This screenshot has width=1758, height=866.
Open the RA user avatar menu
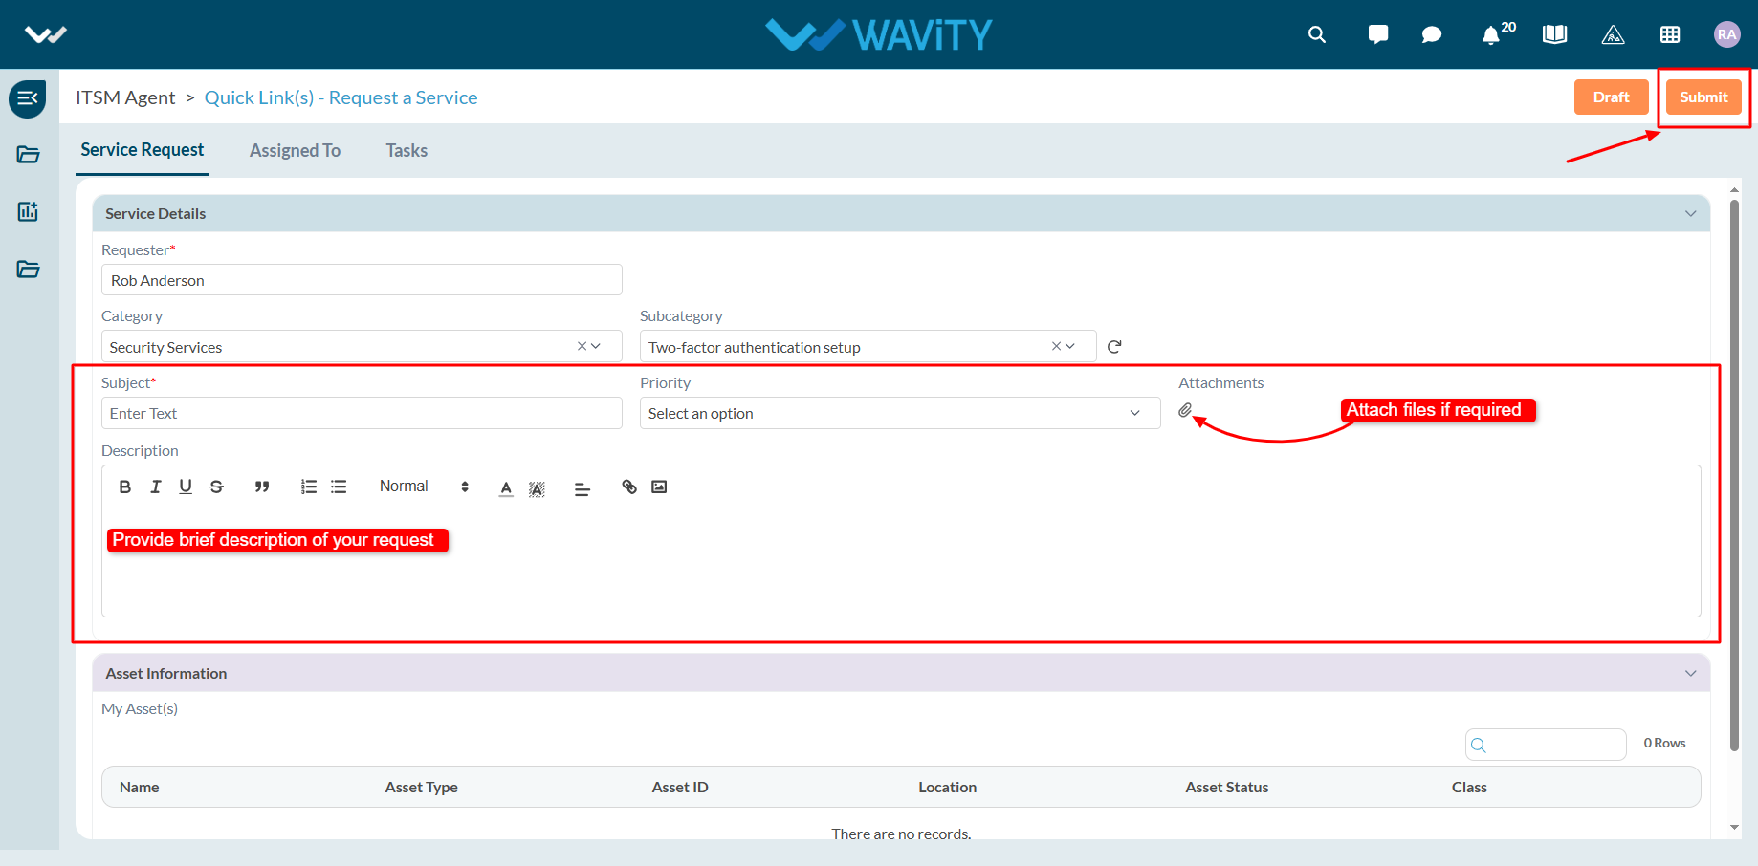[1726, 34]
